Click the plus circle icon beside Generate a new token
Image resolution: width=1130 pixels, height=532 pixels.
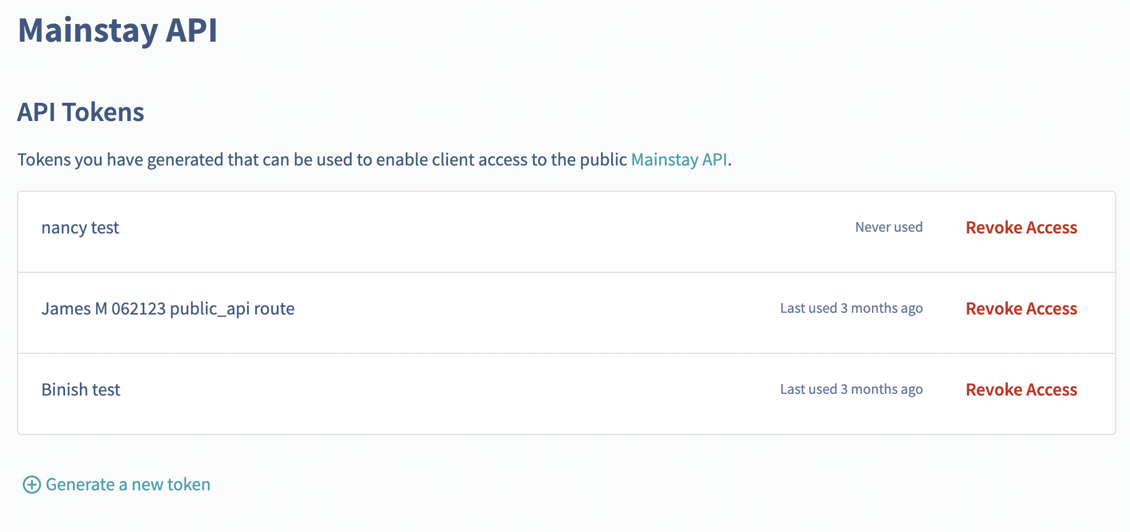pos(31,485)
